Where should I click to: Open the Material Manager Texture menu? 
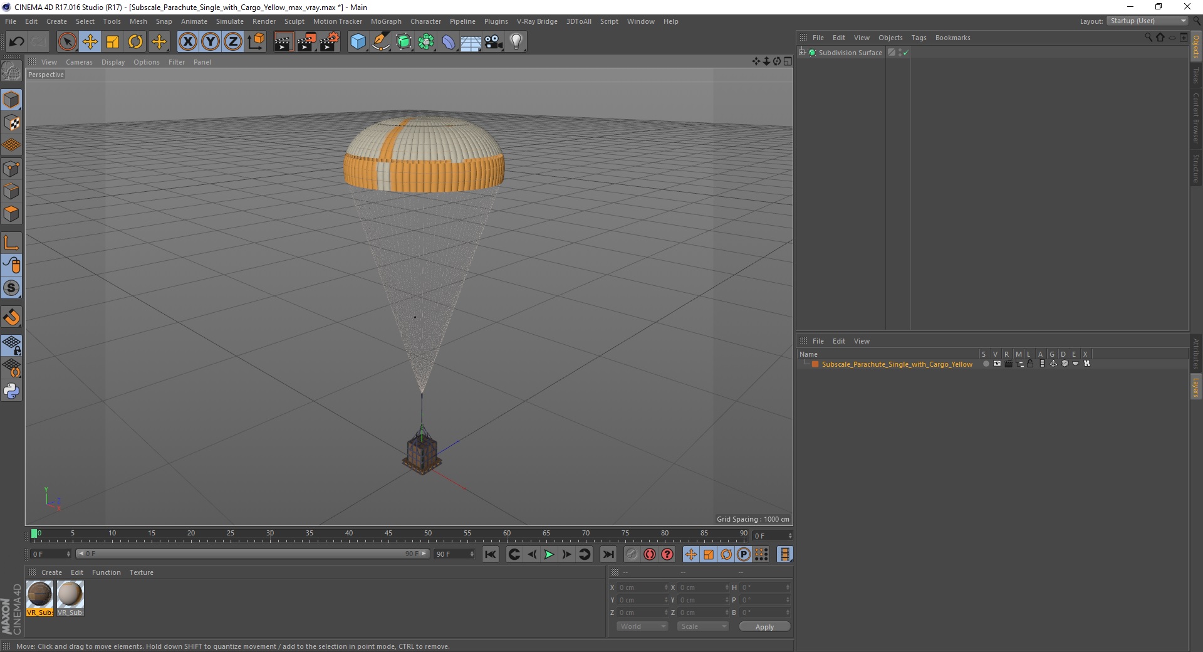141,572
